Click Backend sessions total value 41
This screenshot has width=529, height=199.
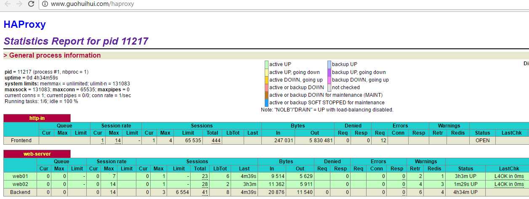pyautogui.click(x=205, y=192)
